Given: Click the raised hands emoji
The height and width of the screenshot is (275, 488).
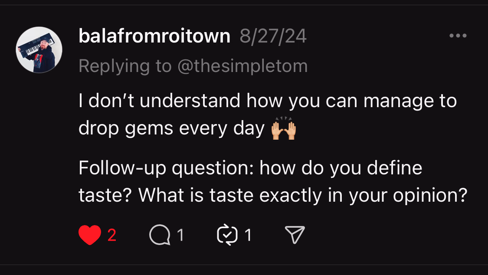Looking at the screenshot, I should 283,129.
